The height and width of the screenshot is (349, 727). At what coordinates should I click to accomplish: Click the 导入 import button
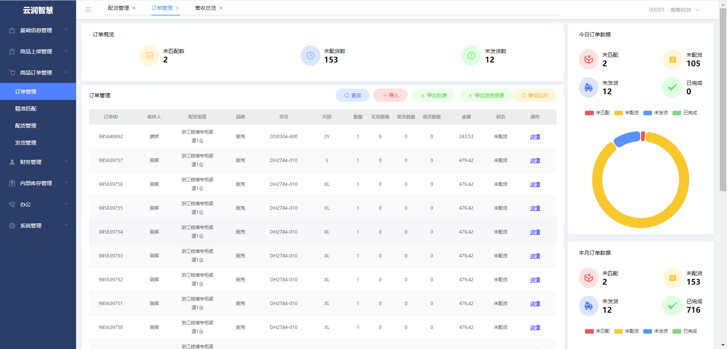click(390, 95)
